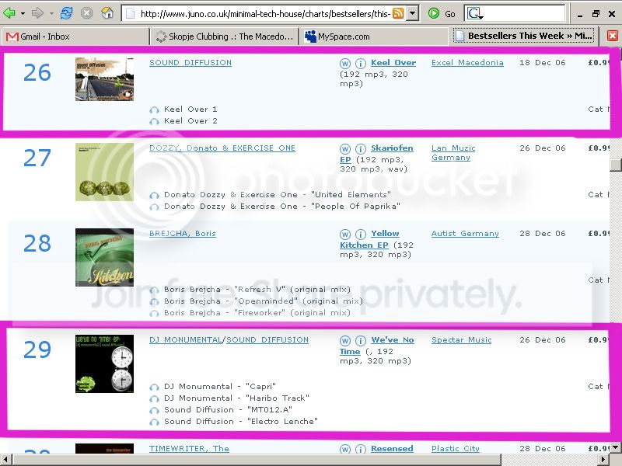Open the SOUND DIFFUSION artist link at rank 26
The image size is (622, 466).
[x=190, y=63]
